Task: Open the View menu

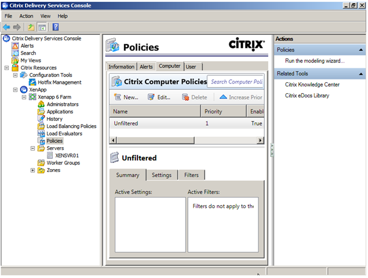Action: pos(45,16)
